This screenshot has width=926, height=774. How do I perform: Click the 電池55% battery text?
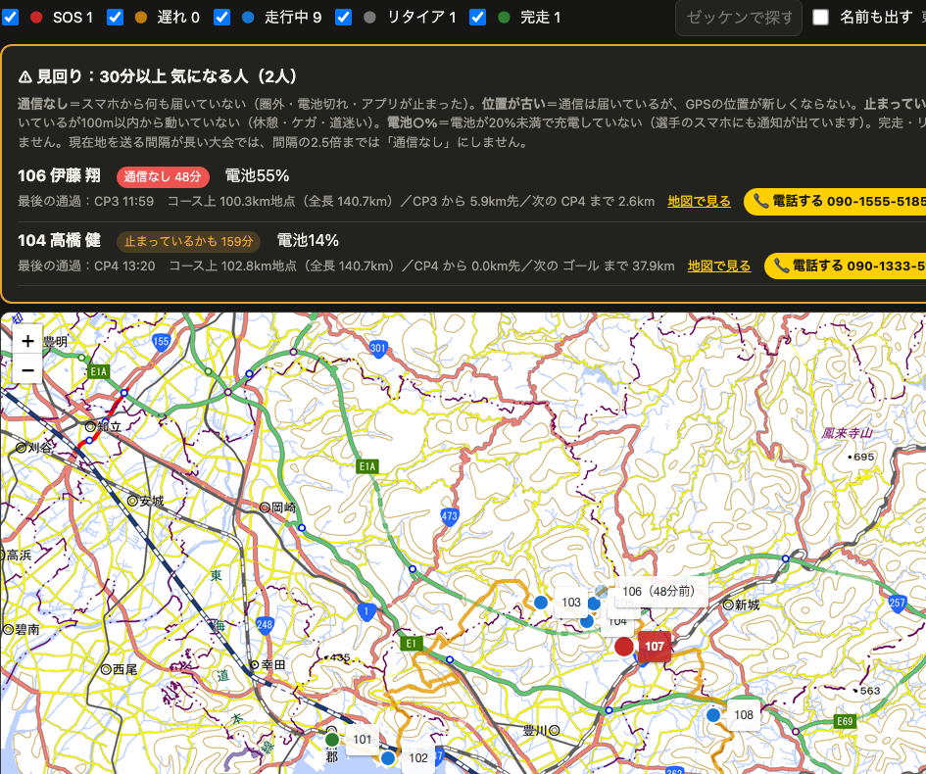257,176
